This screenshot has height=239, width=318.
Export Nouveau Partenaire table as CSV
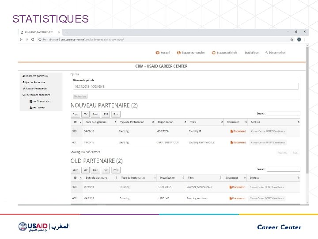(86, 114)
